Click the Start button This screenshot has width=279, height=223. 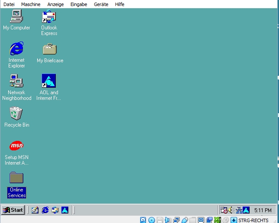pyautogui.click(x=13, y=210)
